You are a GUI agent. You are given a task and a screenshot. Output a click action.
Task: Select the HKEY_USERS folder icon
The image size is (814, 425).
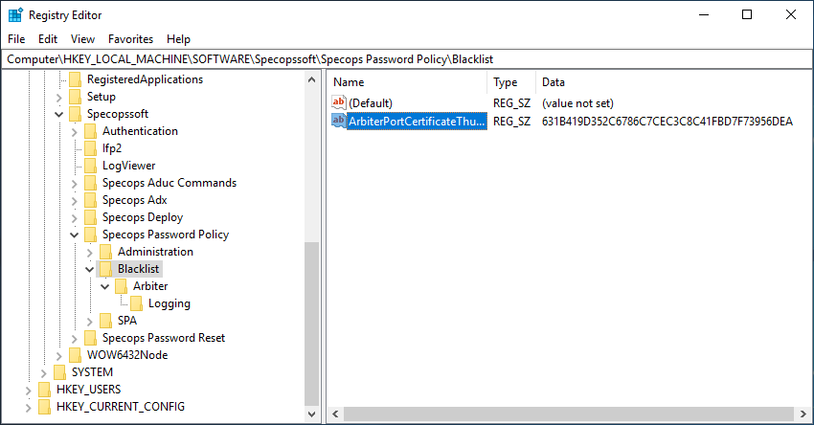(x=45, y=390)
